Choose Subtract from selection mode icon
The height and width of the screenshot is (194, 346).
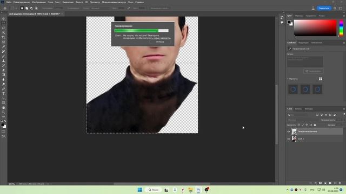31,8
